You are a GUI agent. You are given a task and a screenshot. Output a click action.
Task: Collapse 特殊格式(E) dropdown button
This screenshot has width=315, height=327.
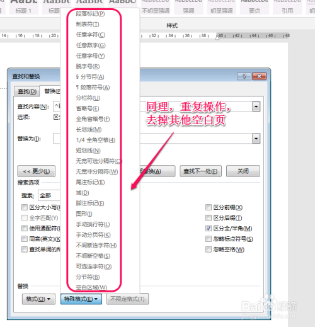81,299
